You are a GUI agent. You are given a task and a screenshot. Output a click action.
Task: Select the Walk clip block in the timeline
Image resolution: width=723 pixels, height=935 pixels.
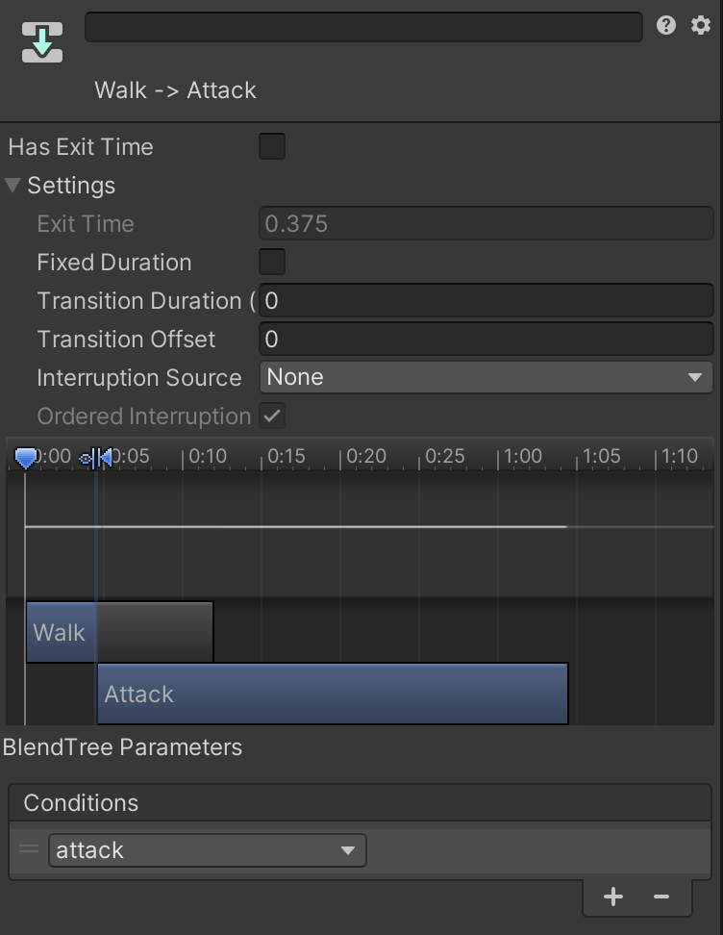(60, 632)
